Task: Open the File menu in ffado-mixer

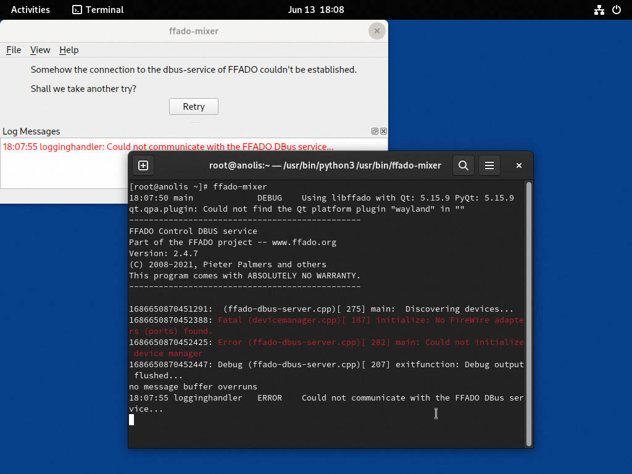Action: [14, 50]
